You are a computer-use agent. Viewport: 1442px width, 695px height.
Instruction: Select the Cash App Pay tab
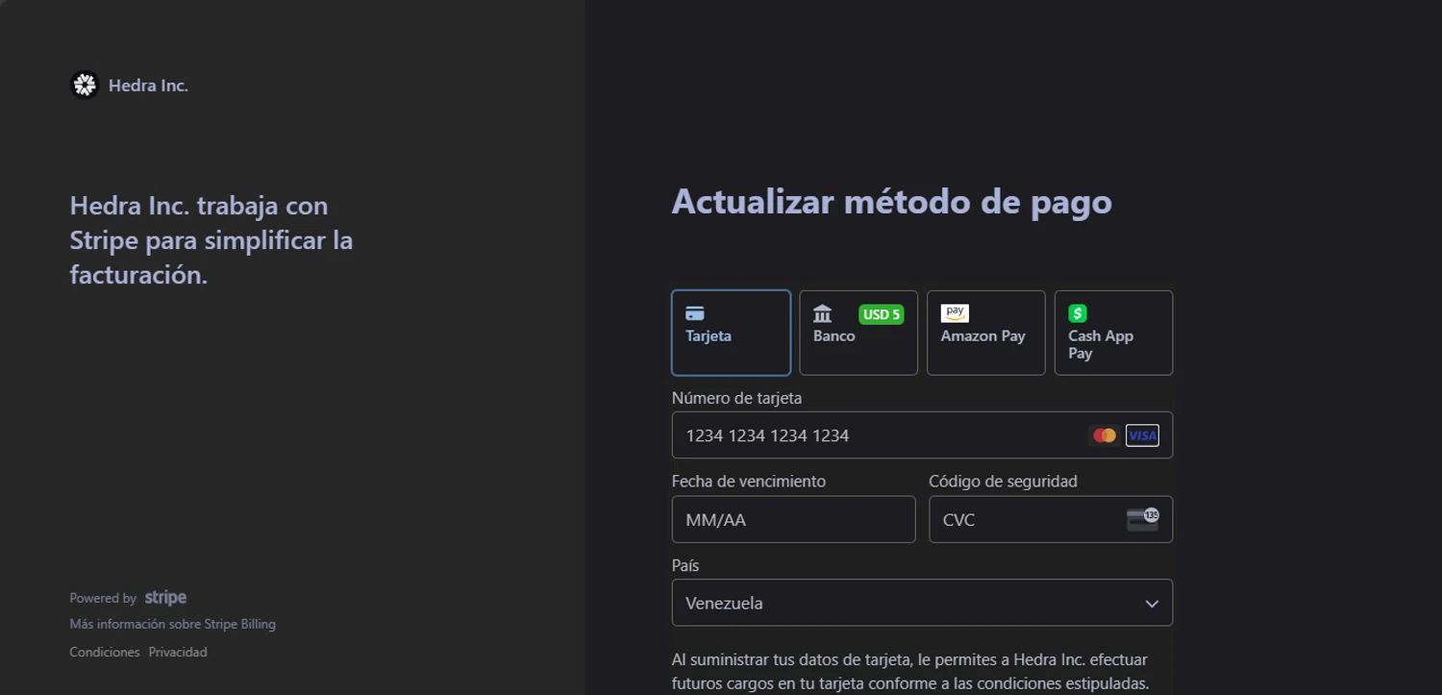point(1113,333)
